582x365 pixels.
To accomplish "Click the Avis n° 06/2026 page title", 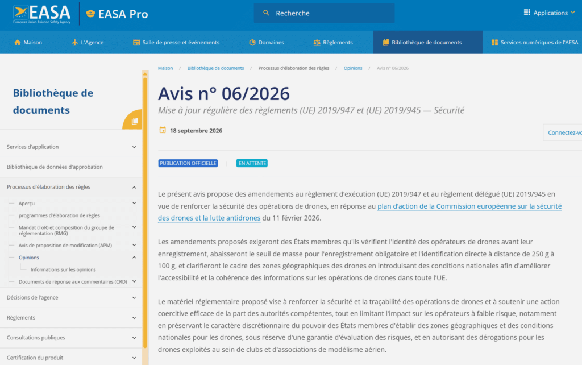I will tap(224, 93).
